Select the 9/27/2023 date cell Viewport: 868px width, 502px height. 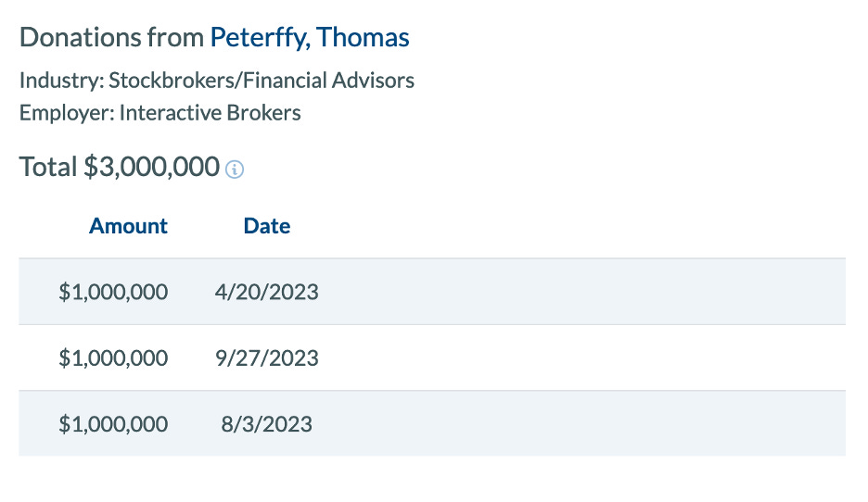click(x=267, y=358)
